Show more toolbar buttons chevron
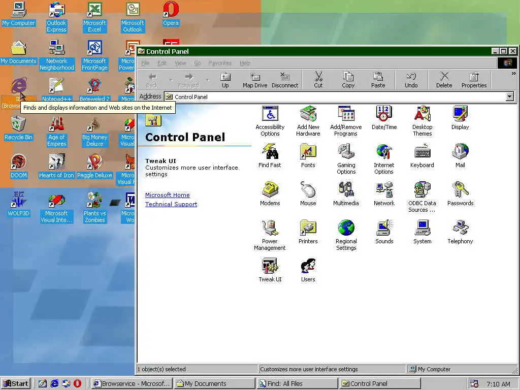520x390 pixels. click(514, 73)
